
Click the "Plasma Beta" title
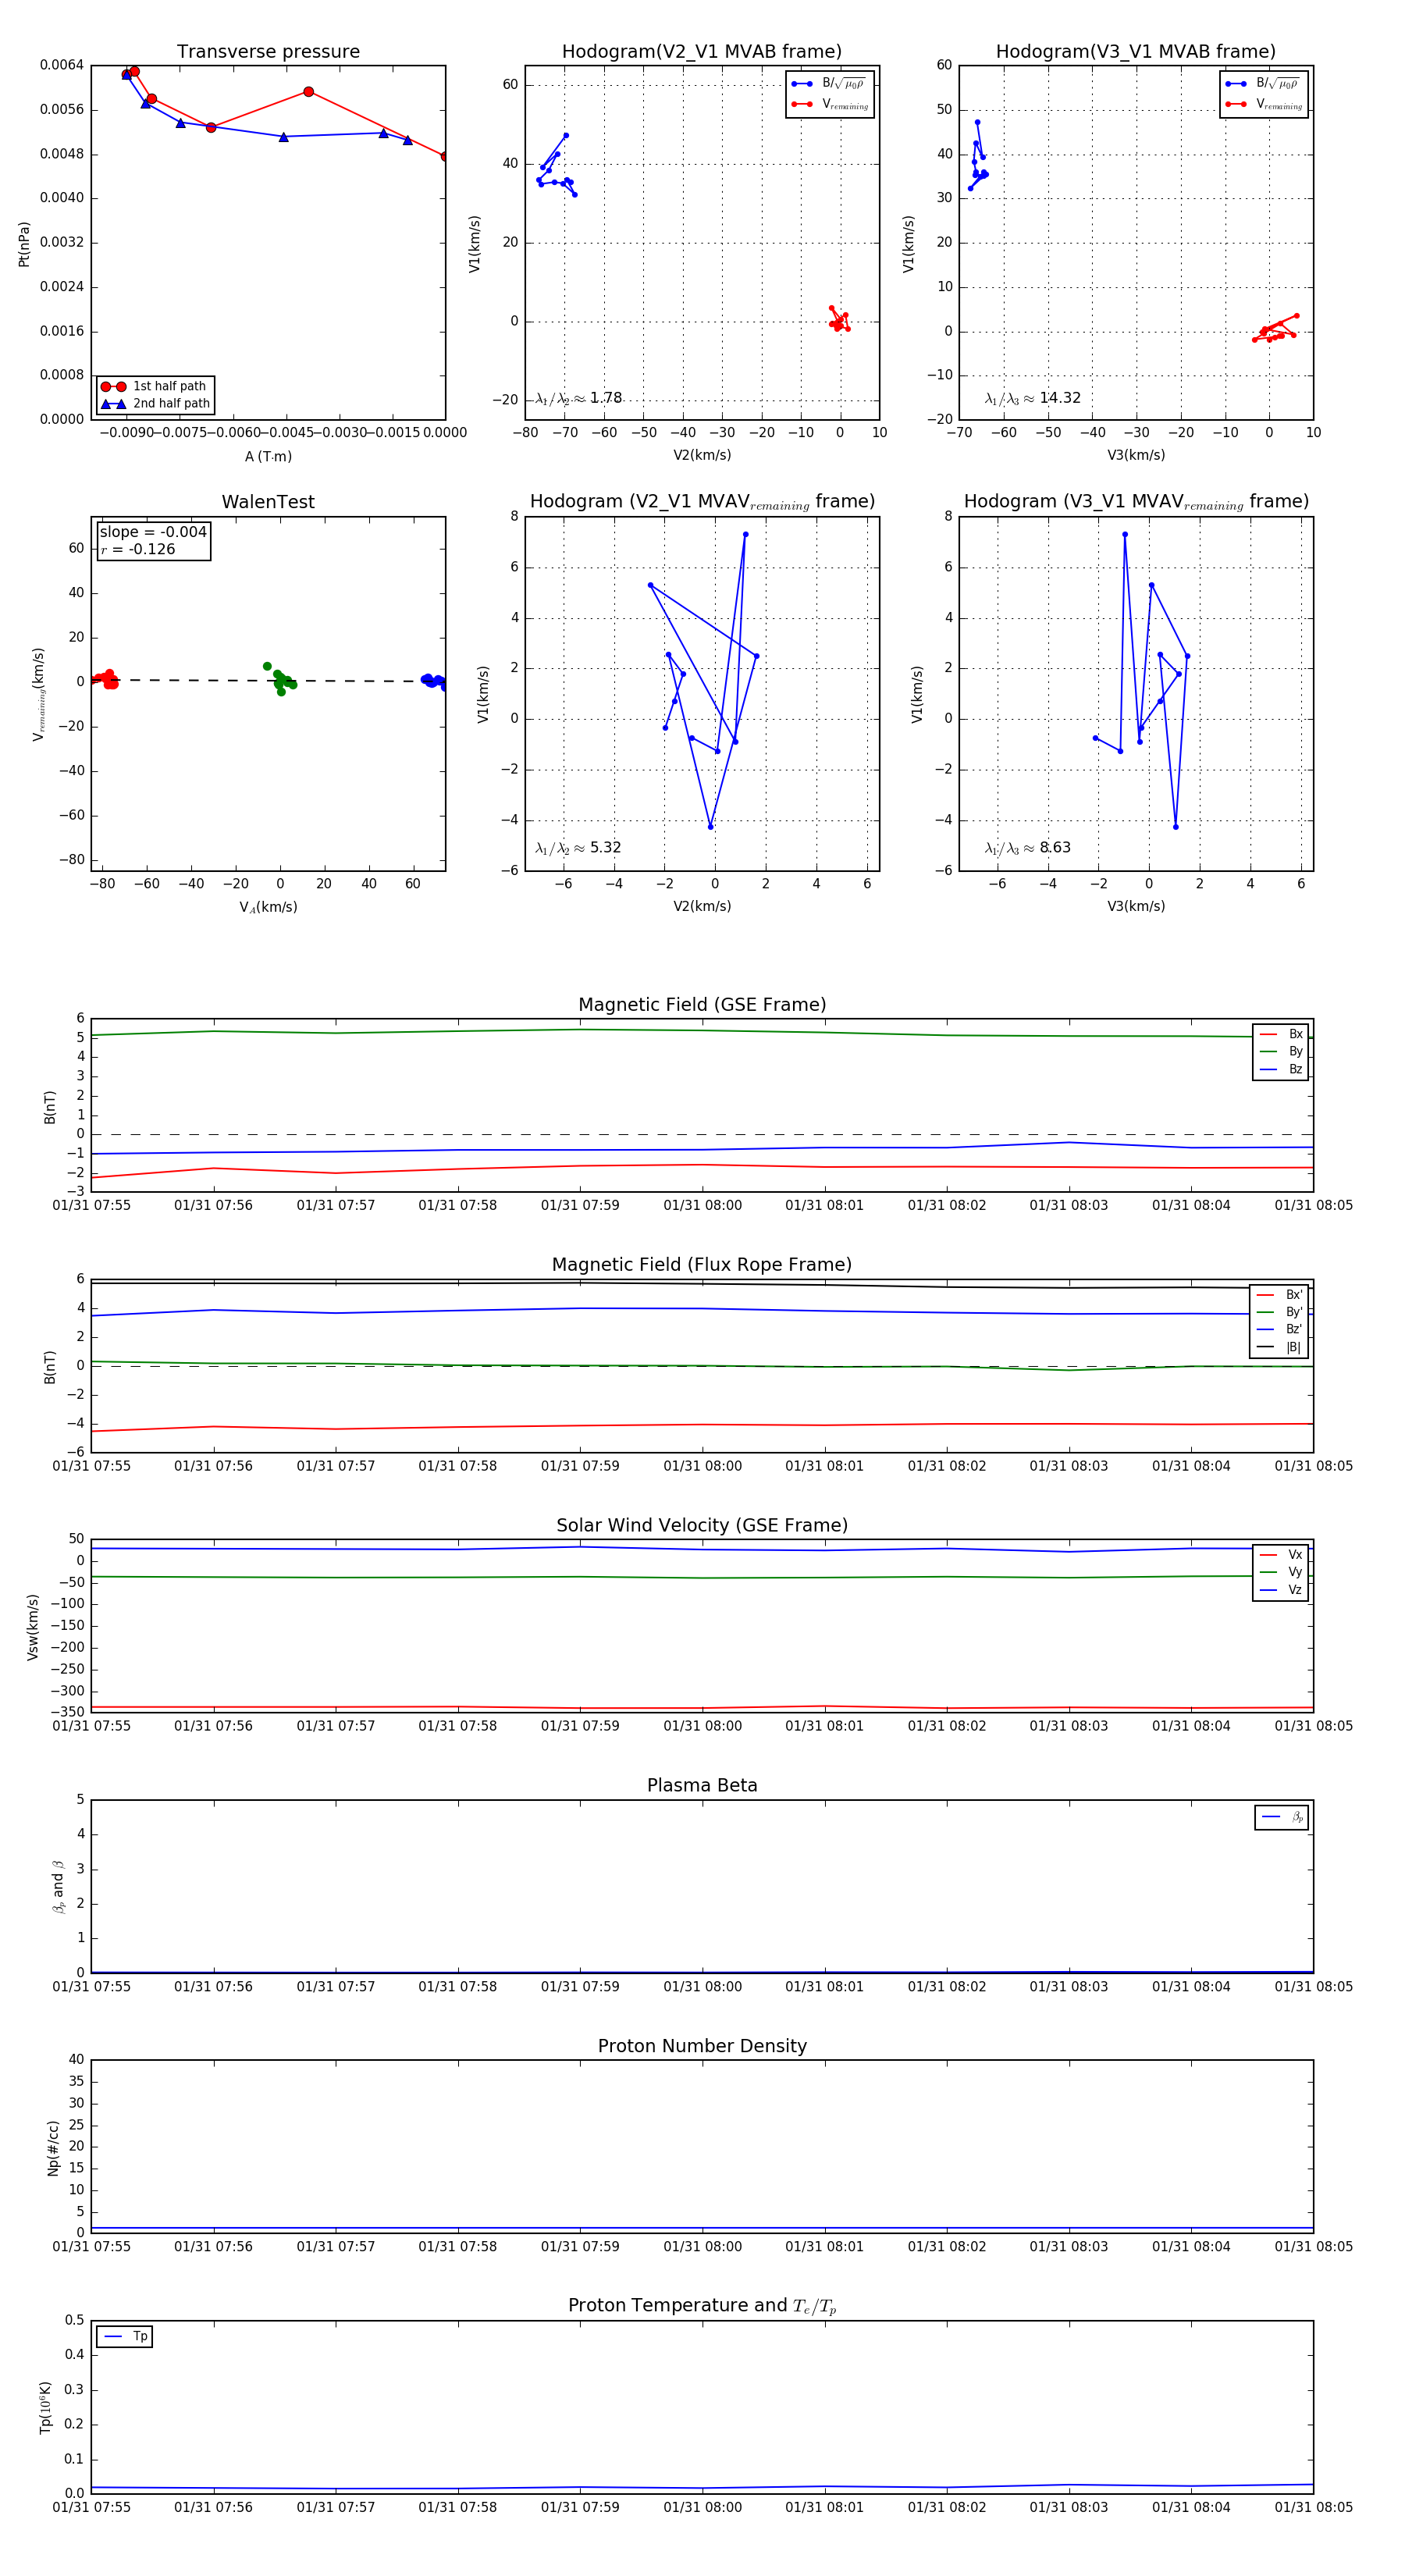pos(702,1785)
